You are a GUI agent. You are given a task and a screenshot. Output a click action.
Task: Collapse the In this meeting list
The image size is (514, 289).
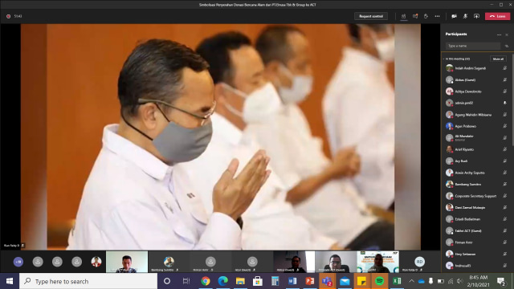click(x=444, y=59)
